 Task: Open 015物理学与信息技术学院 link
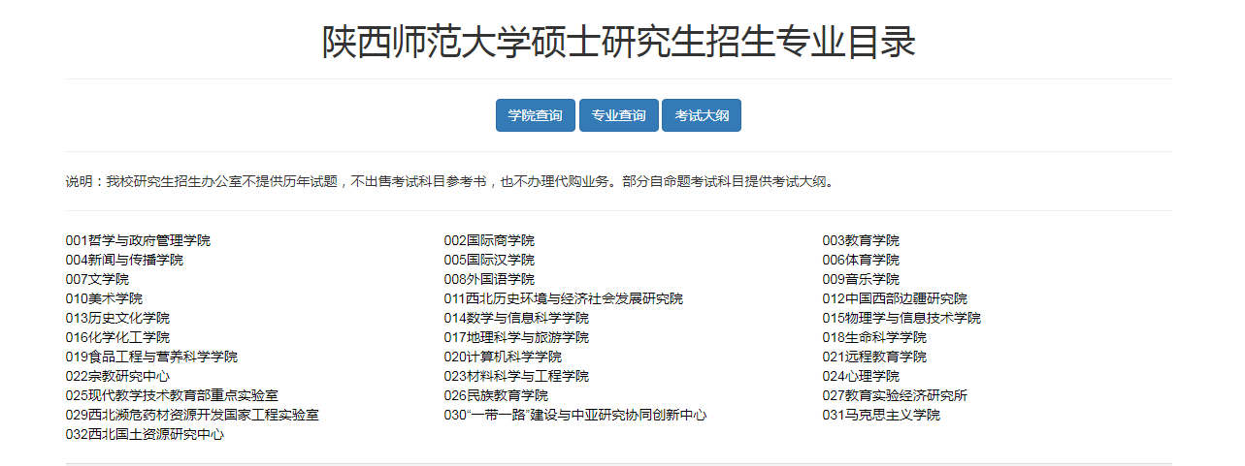pyautogui.click(x=901, y=318)
